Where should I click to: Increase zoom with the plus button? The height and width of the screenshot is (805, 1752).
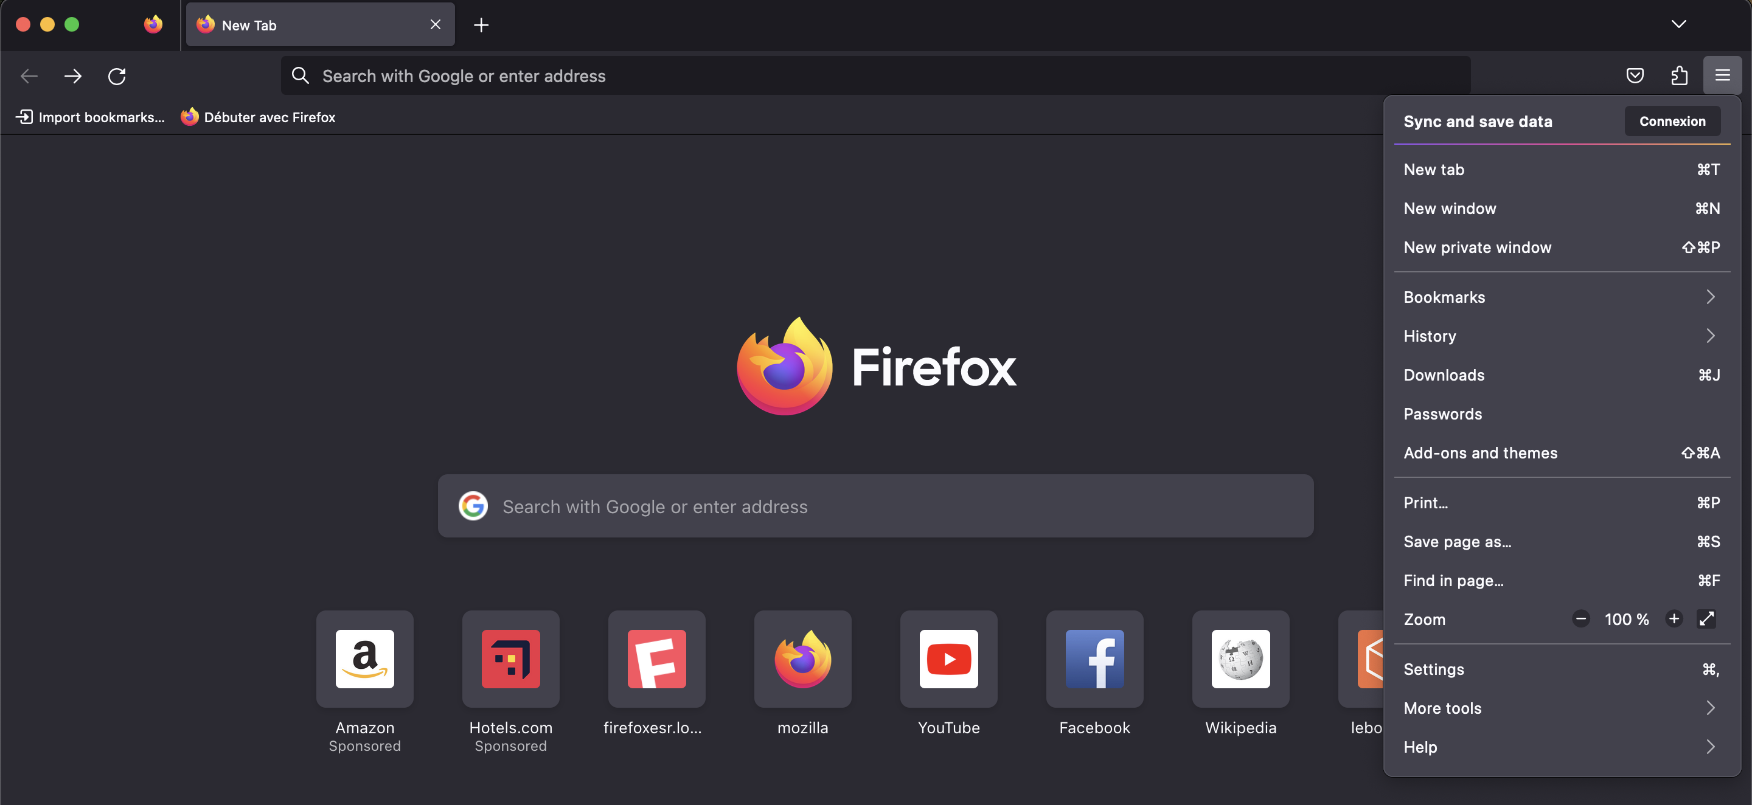[1674, 619]
